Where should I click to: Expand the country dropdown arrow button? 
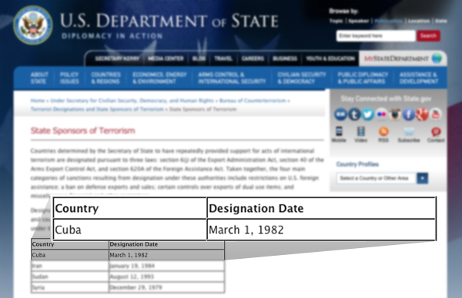pos(422,178)
